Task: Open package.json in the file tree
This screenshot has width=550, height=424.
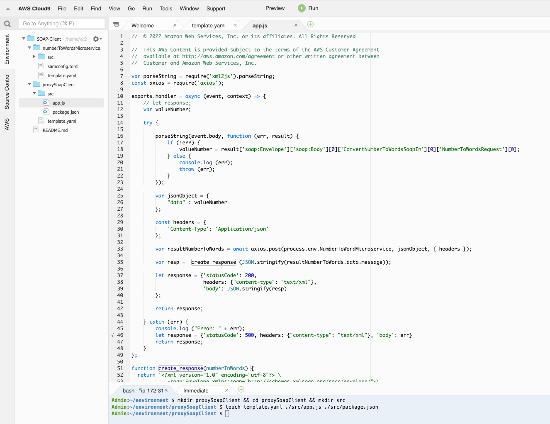Action: pyautogui.click(x=66, y=112)
